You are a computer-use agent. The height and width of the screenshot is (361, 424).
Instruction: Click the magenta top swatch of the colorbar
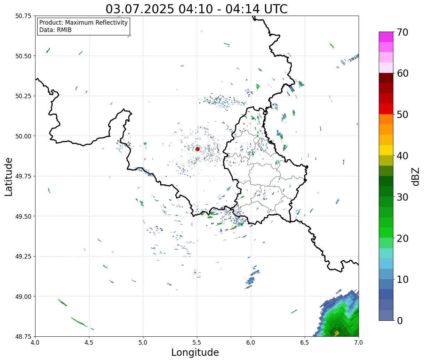pyautogui.click(x=386, y=37)
